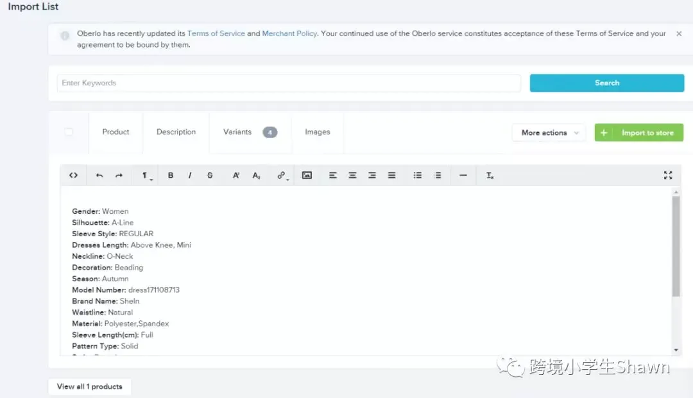
Task: Click the scroll down arrow in editor
Action: [676, 350]
